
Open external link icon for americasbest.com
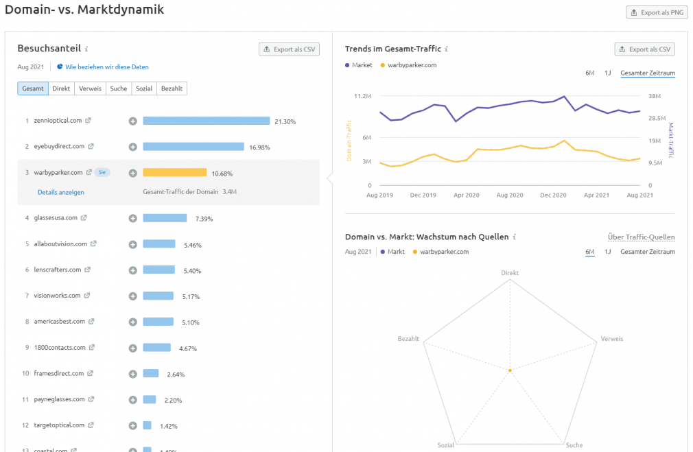coord(91,321)
